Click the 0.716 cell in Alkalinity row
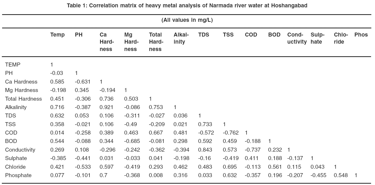375x185 pixels. coord(57,107)
